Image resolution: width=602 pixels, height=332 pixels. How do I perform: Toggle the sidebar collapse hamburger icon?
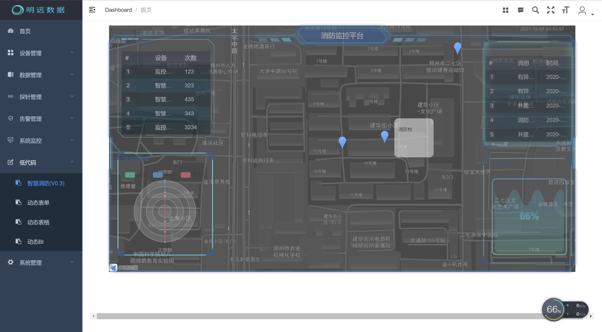(92, 10)
